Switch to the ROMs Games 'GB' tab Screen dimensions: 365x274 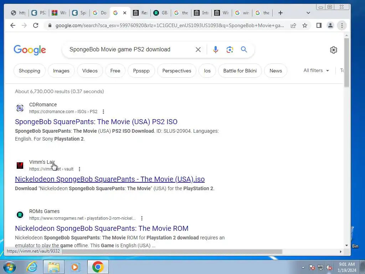coord(161,13)
